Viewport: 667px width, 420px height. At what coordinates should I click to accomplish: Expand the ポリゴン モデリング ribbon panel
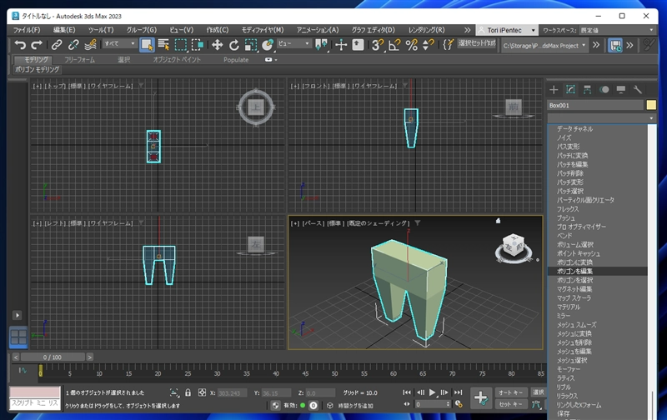click(x=38, y=69)
